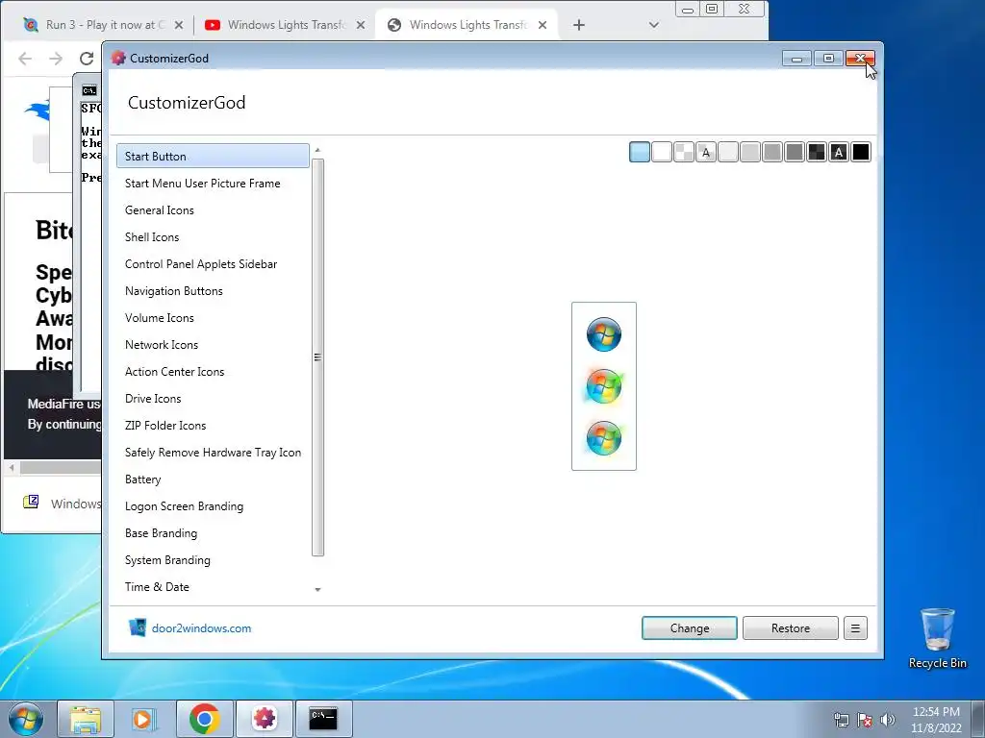Open Start Menu User Picture Frame category
The height and width of the screenshot is (738, 985).
[x=213, y=184]
